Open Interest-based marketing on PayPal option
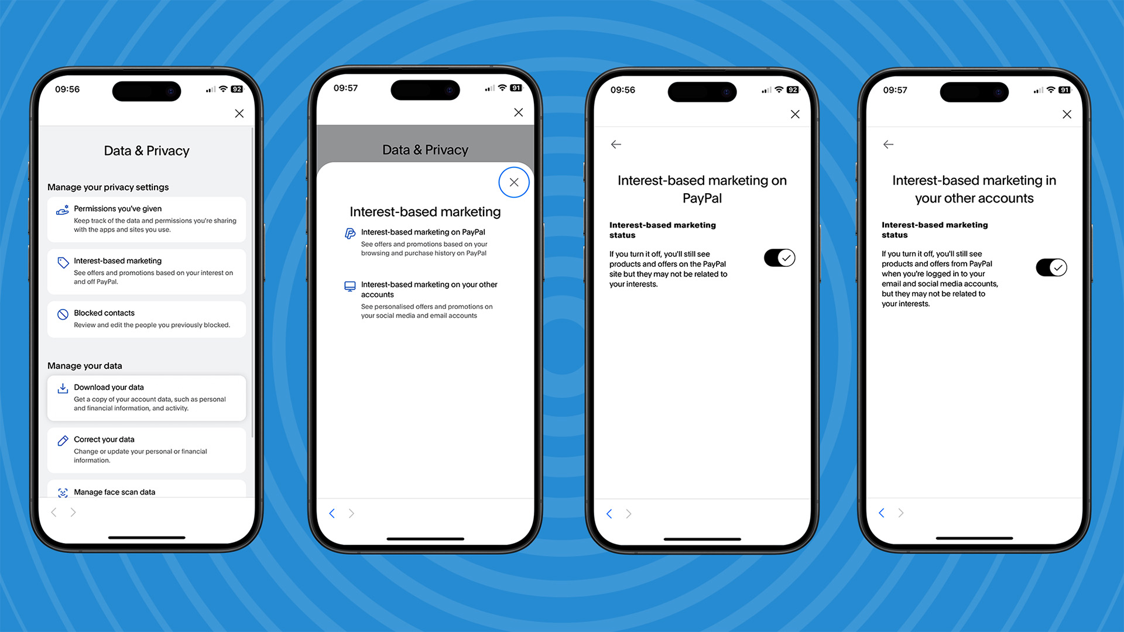 (423, 242)
